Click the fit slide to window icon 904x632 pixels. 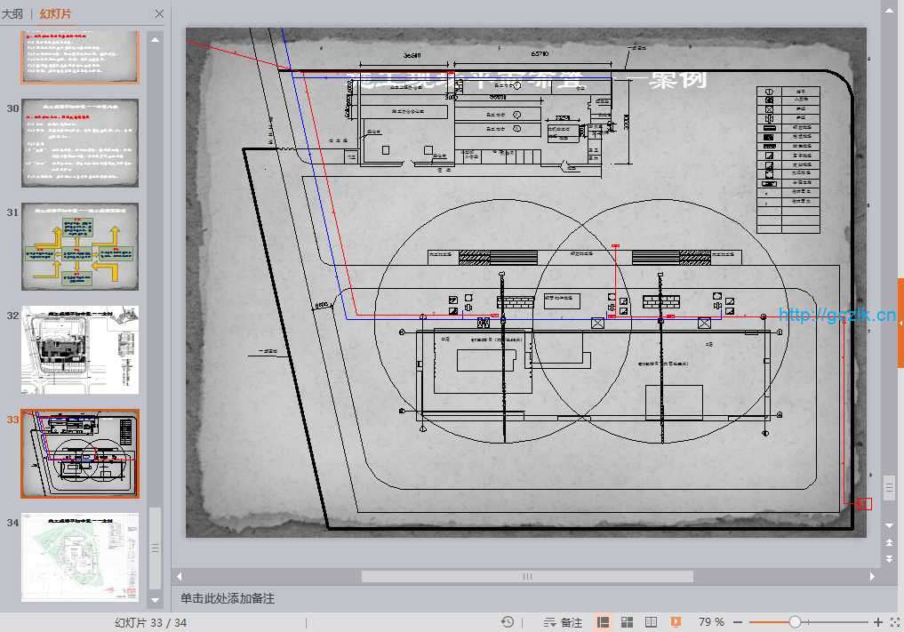pos(894,622)
